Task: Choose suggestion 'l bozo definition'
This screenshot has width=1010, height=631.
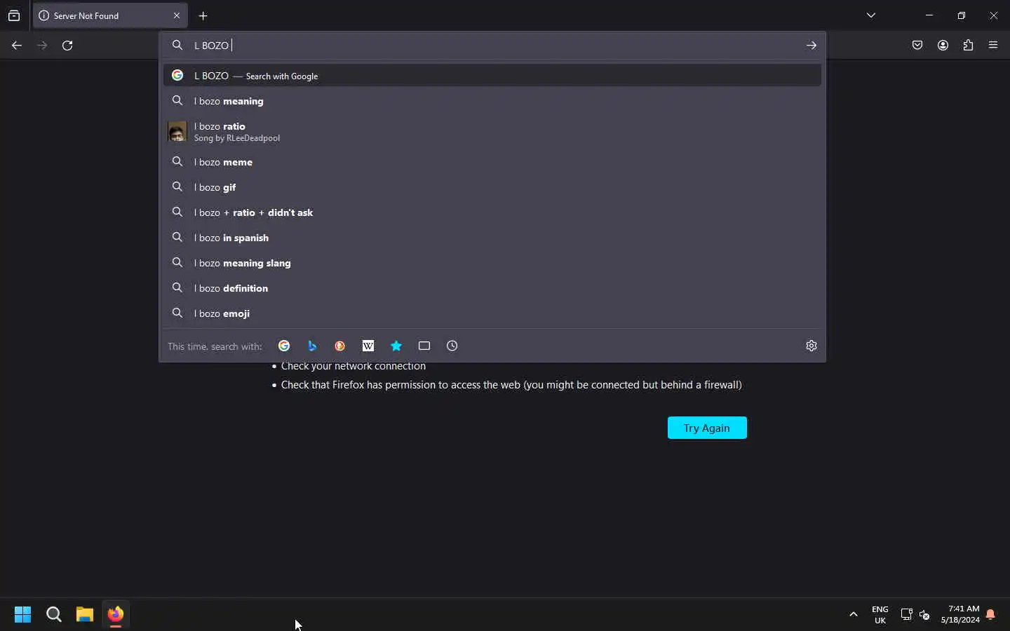Action: pos(492,288)
